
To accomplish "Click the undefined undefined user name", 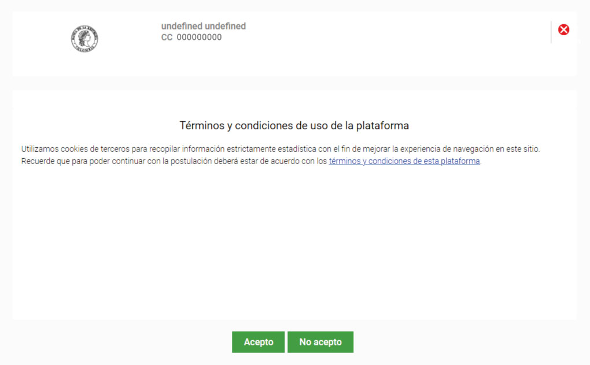I will (203, 26).
